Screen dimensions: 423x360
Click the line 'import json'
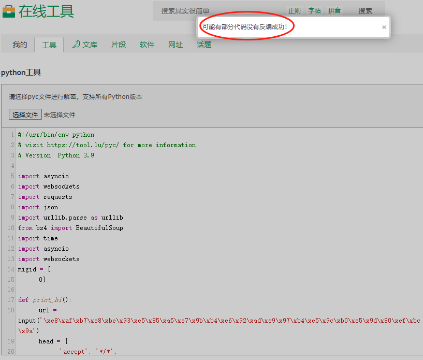click(38, 207)
